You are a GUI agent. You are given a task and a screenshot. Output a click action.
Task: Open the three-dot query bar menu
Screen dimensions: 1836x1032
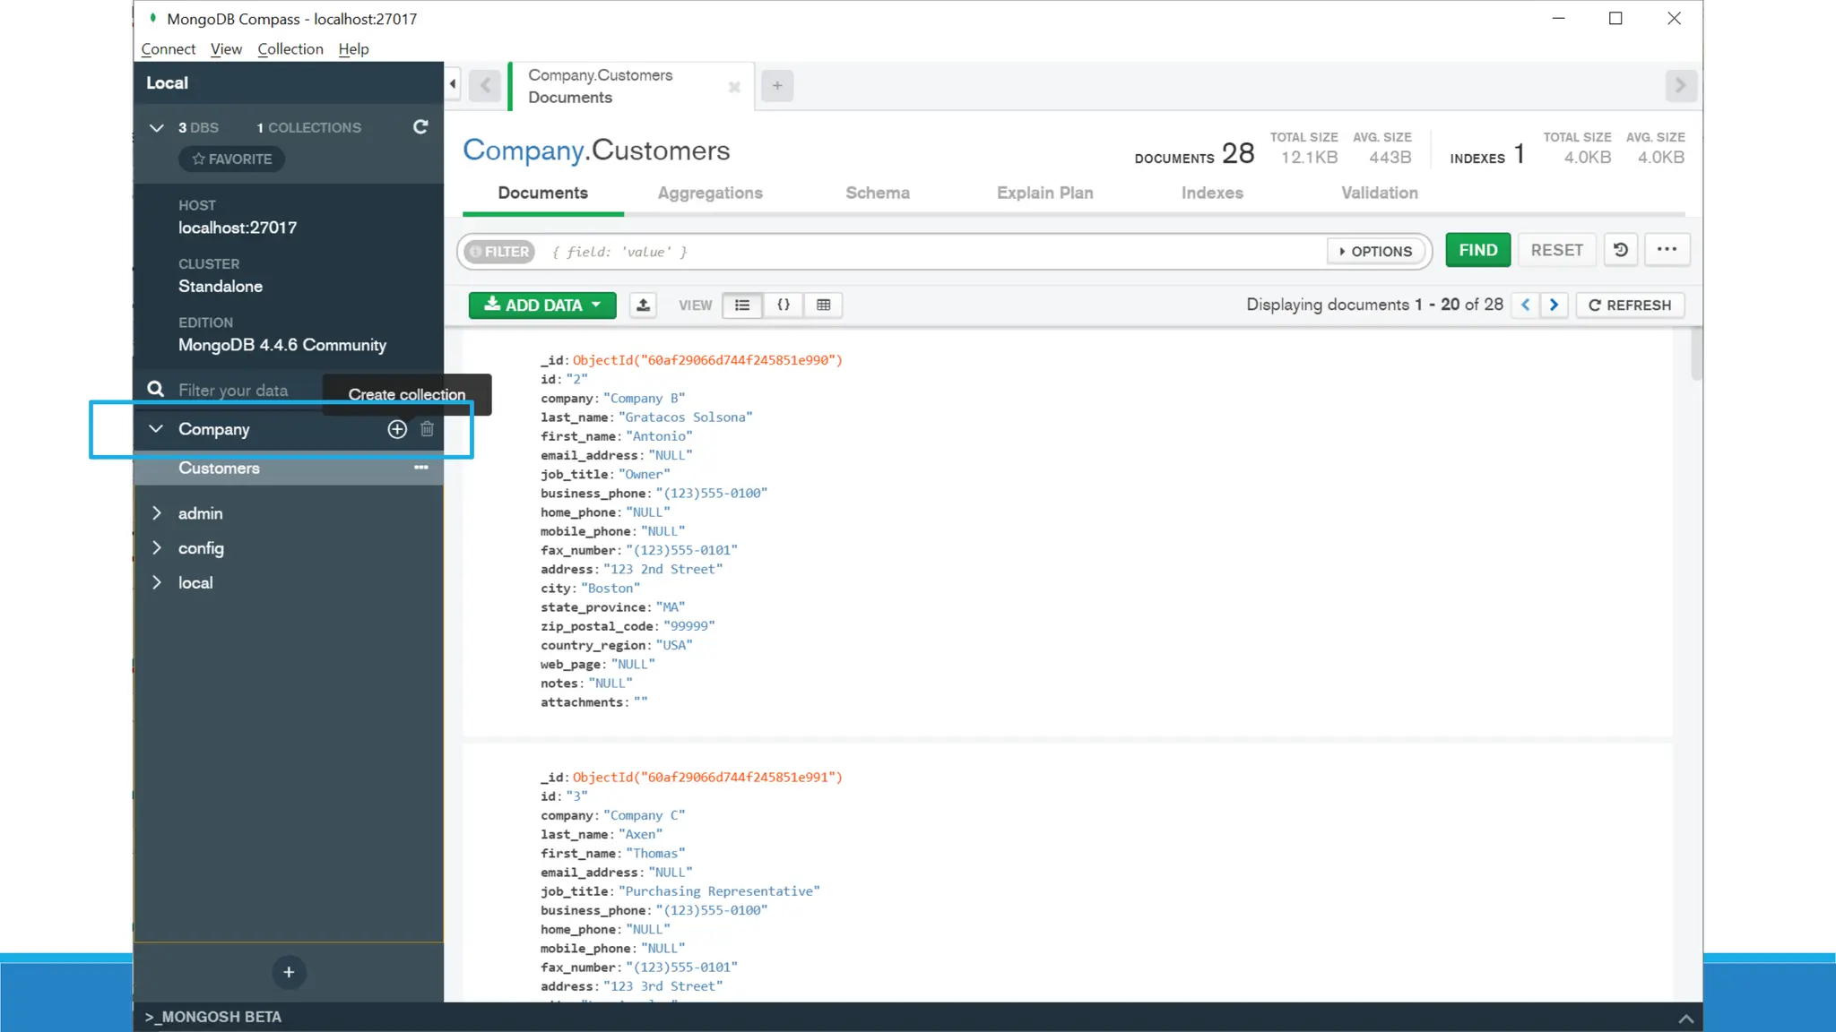1667,250
